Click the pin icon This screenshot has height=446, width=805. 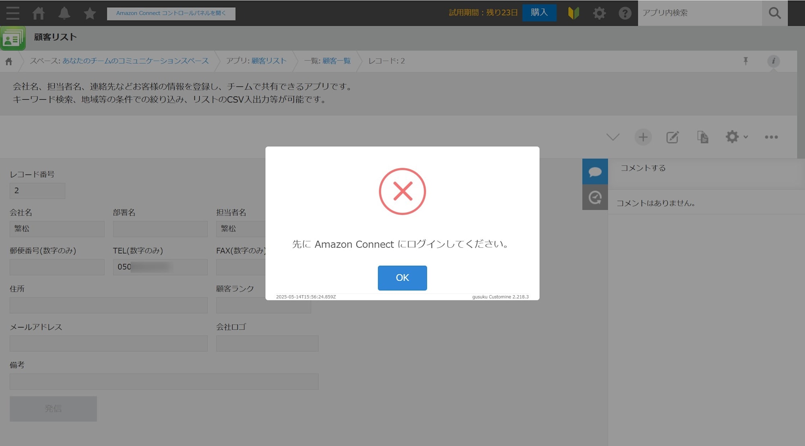pos(745,61)
